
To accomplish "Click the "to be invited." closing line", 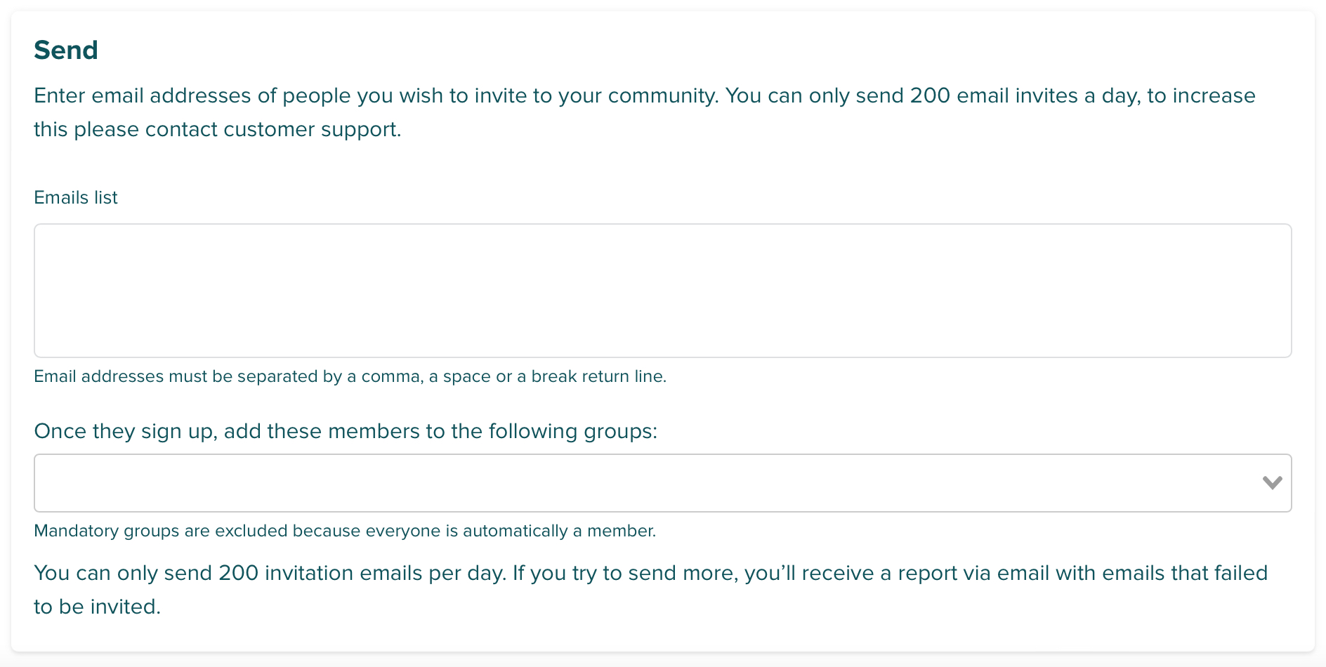I will [98, 607].
